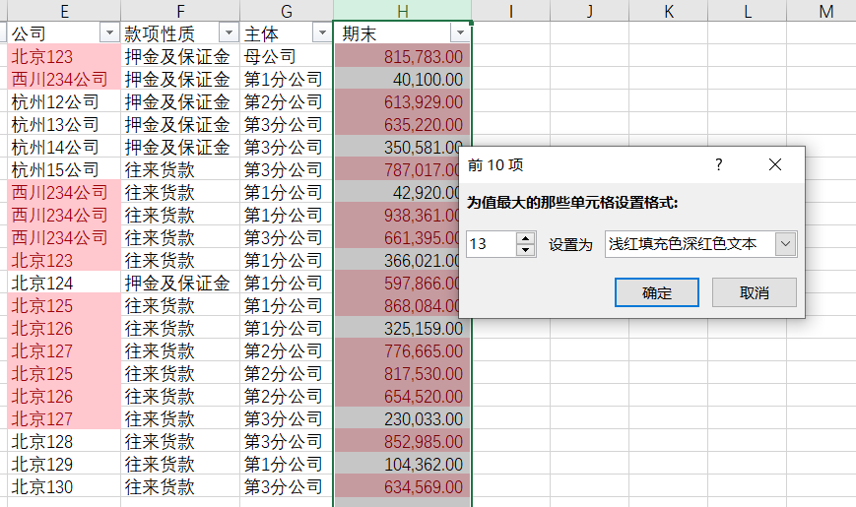This screenshot has height=507, width=856.
Task: Click the 杭州15公司 cell
Action: click(64, 169)
